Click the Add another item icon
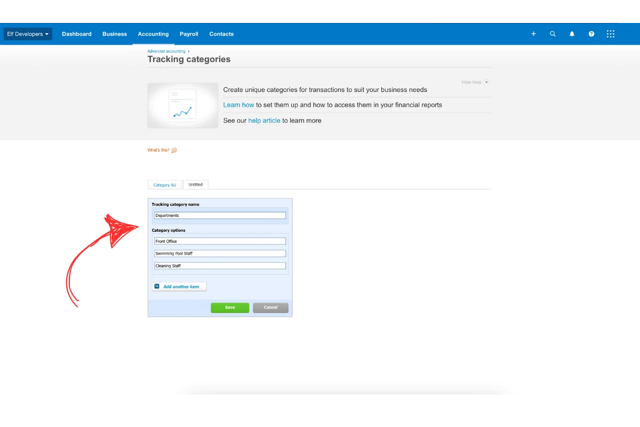640x427 pixels. pyautogui.click(x=157, y=287)
